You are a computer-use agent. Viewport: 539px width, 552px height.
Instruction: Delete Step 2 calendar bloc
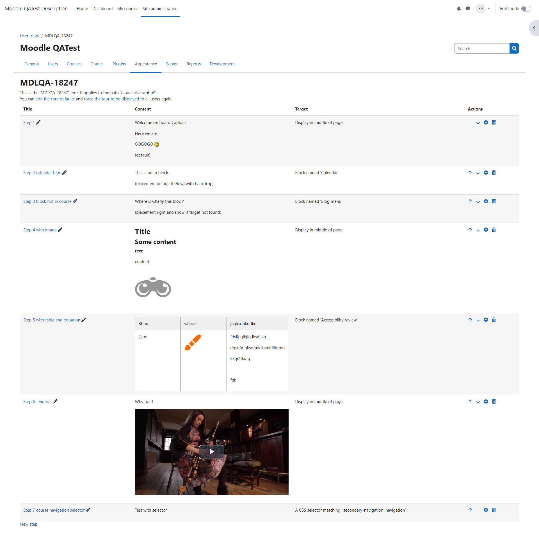(494, 173)
